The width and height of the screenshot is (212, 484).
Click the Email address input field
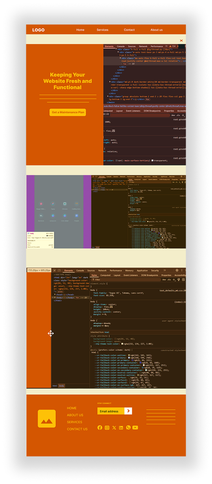point(111,411)
